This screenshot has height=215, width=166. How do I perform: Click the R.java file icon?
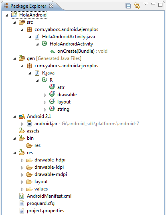37,73
